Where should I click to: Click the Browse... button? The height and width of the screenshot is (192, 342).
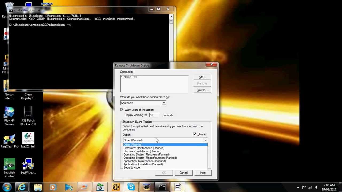(202, 90)
